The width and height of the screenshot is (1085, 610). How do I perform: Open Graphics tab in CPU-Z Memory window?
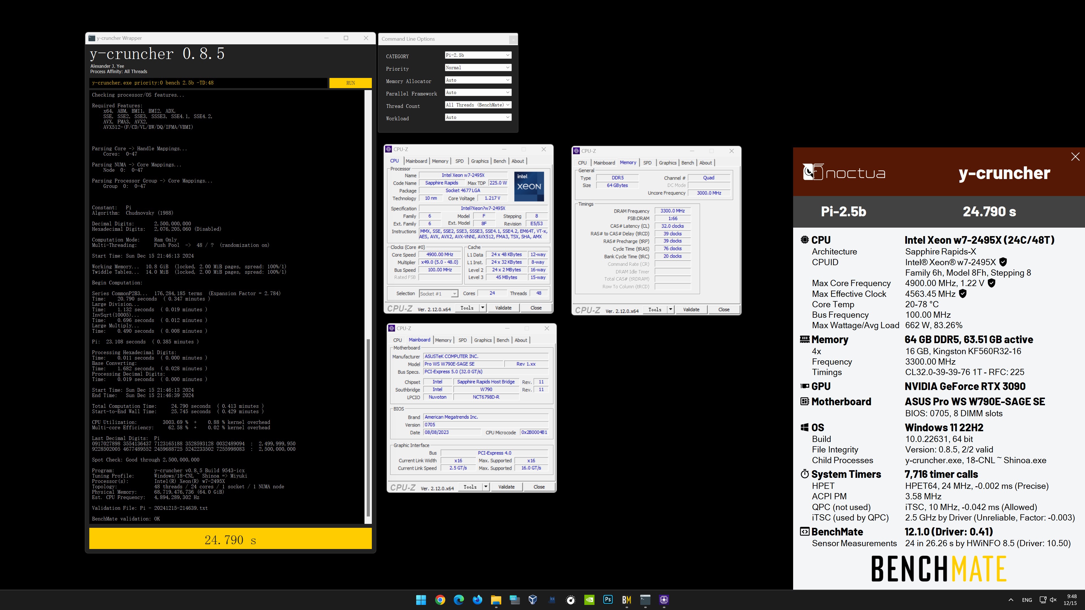click(668, 163)
